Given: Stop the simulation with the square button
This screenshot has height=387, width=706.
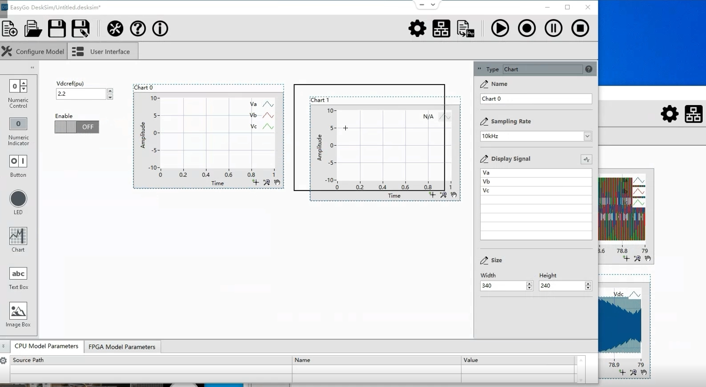Looking at the screenshot, I should coord(580,28).
